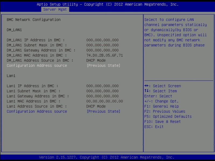
Task: Click DM_LAN1 Gateway Address in BMC label
Action: (x=41, y=50)
